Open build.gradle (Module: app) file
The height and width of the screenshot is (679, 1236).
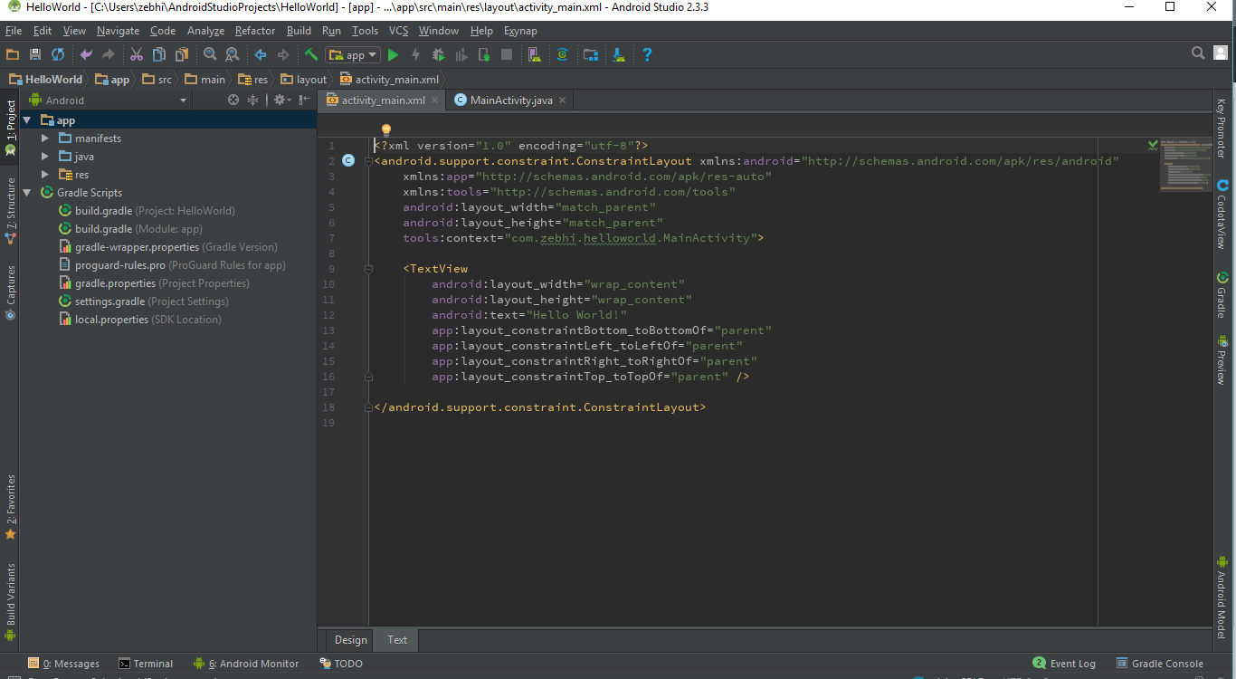click(103, 229)
